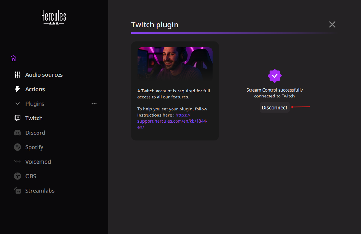This screenshot has width=361, height=234.
Task: Open the support.hercules.com instructions link
Action: tap(172, 121)
